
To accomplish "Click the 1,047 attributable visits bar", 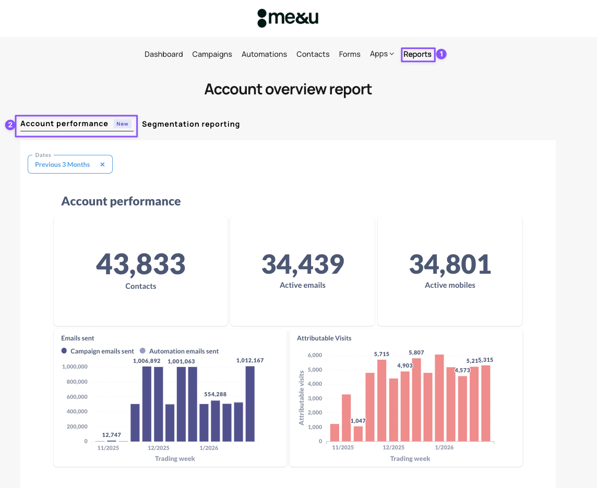I will pyautogui.click(x=358, y=433).
